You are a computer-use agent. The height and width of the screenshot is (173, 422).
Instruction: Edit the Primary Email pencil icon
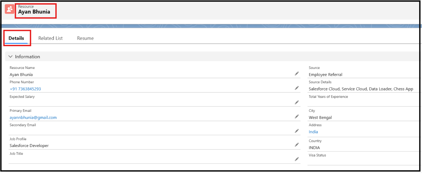(x=297, y=116)
